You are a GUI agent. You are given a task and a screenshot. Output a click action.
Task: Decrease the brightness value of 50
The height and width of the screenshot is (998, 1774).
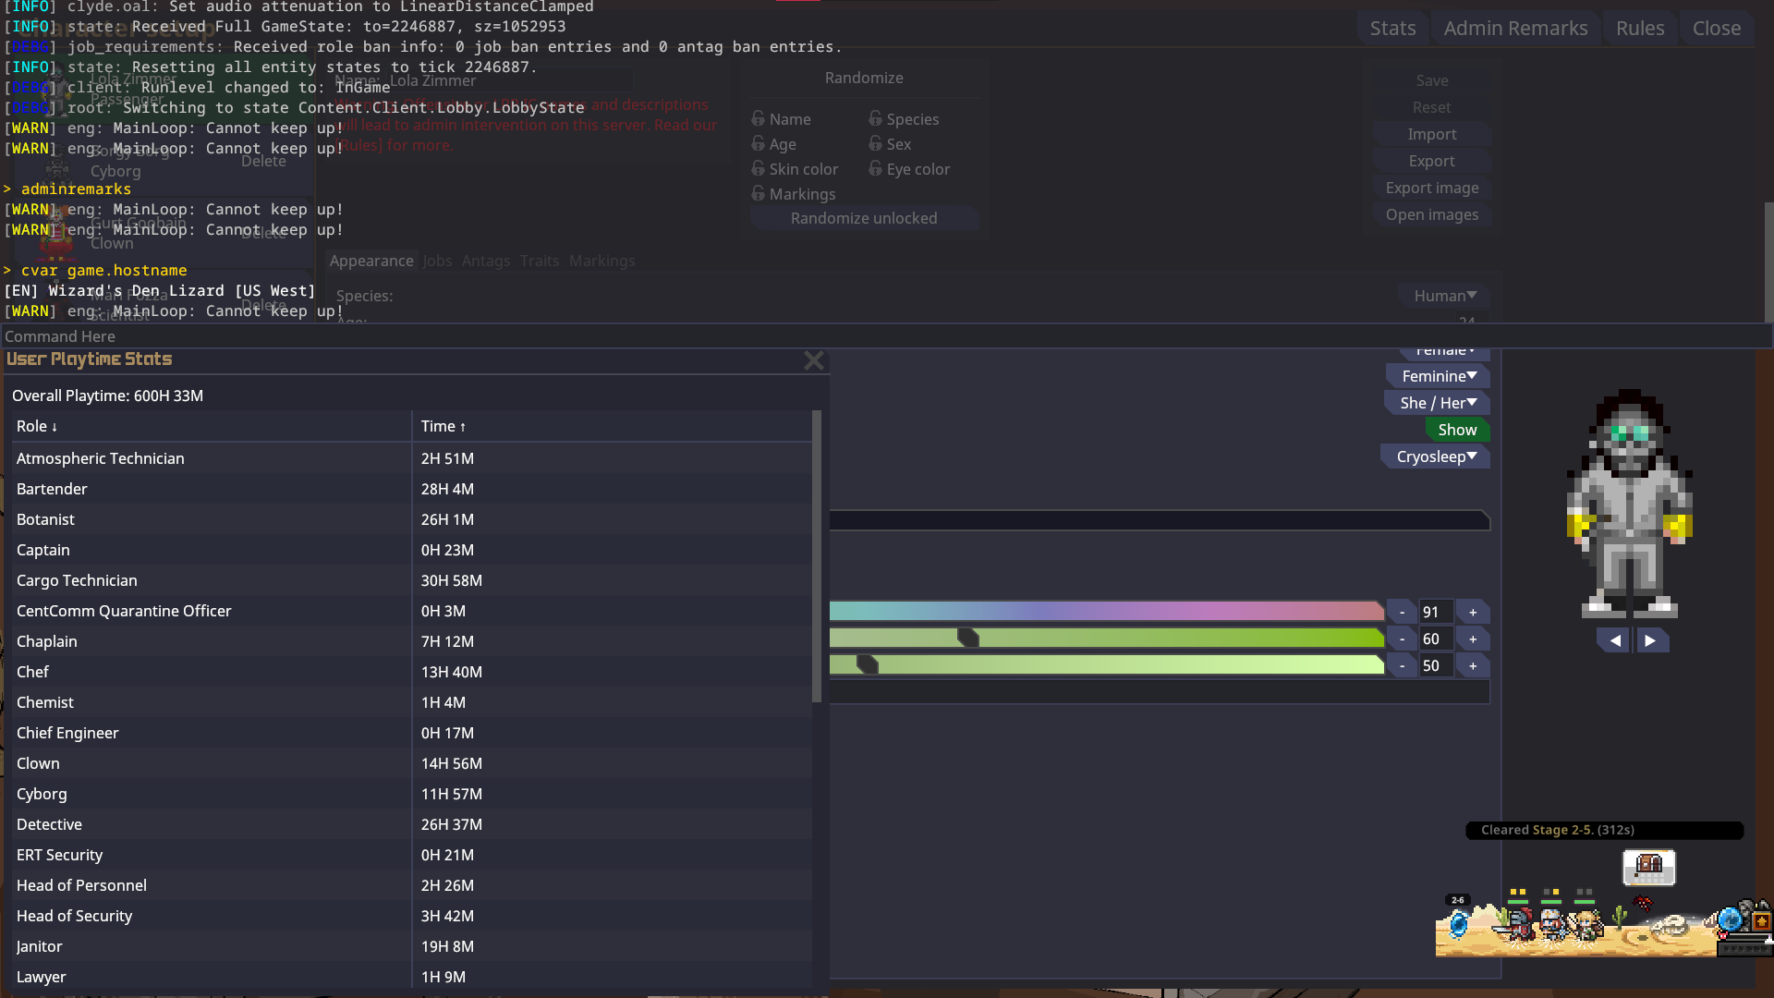pyautogui.click(x=1402, y=665)
